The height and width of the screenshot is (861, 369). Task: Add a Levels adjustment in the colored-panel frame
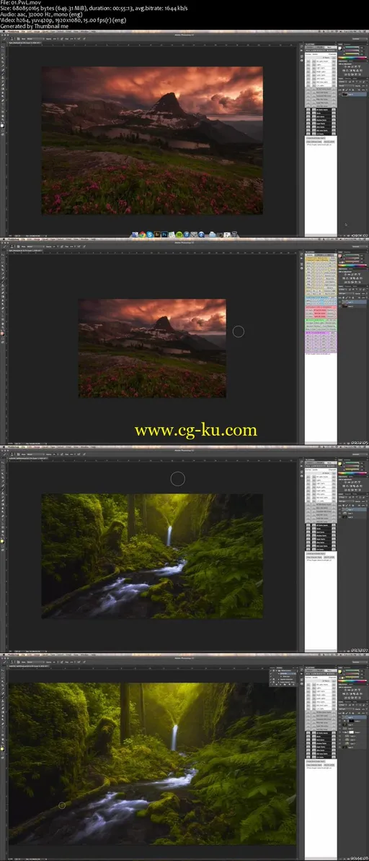[349, 274]
